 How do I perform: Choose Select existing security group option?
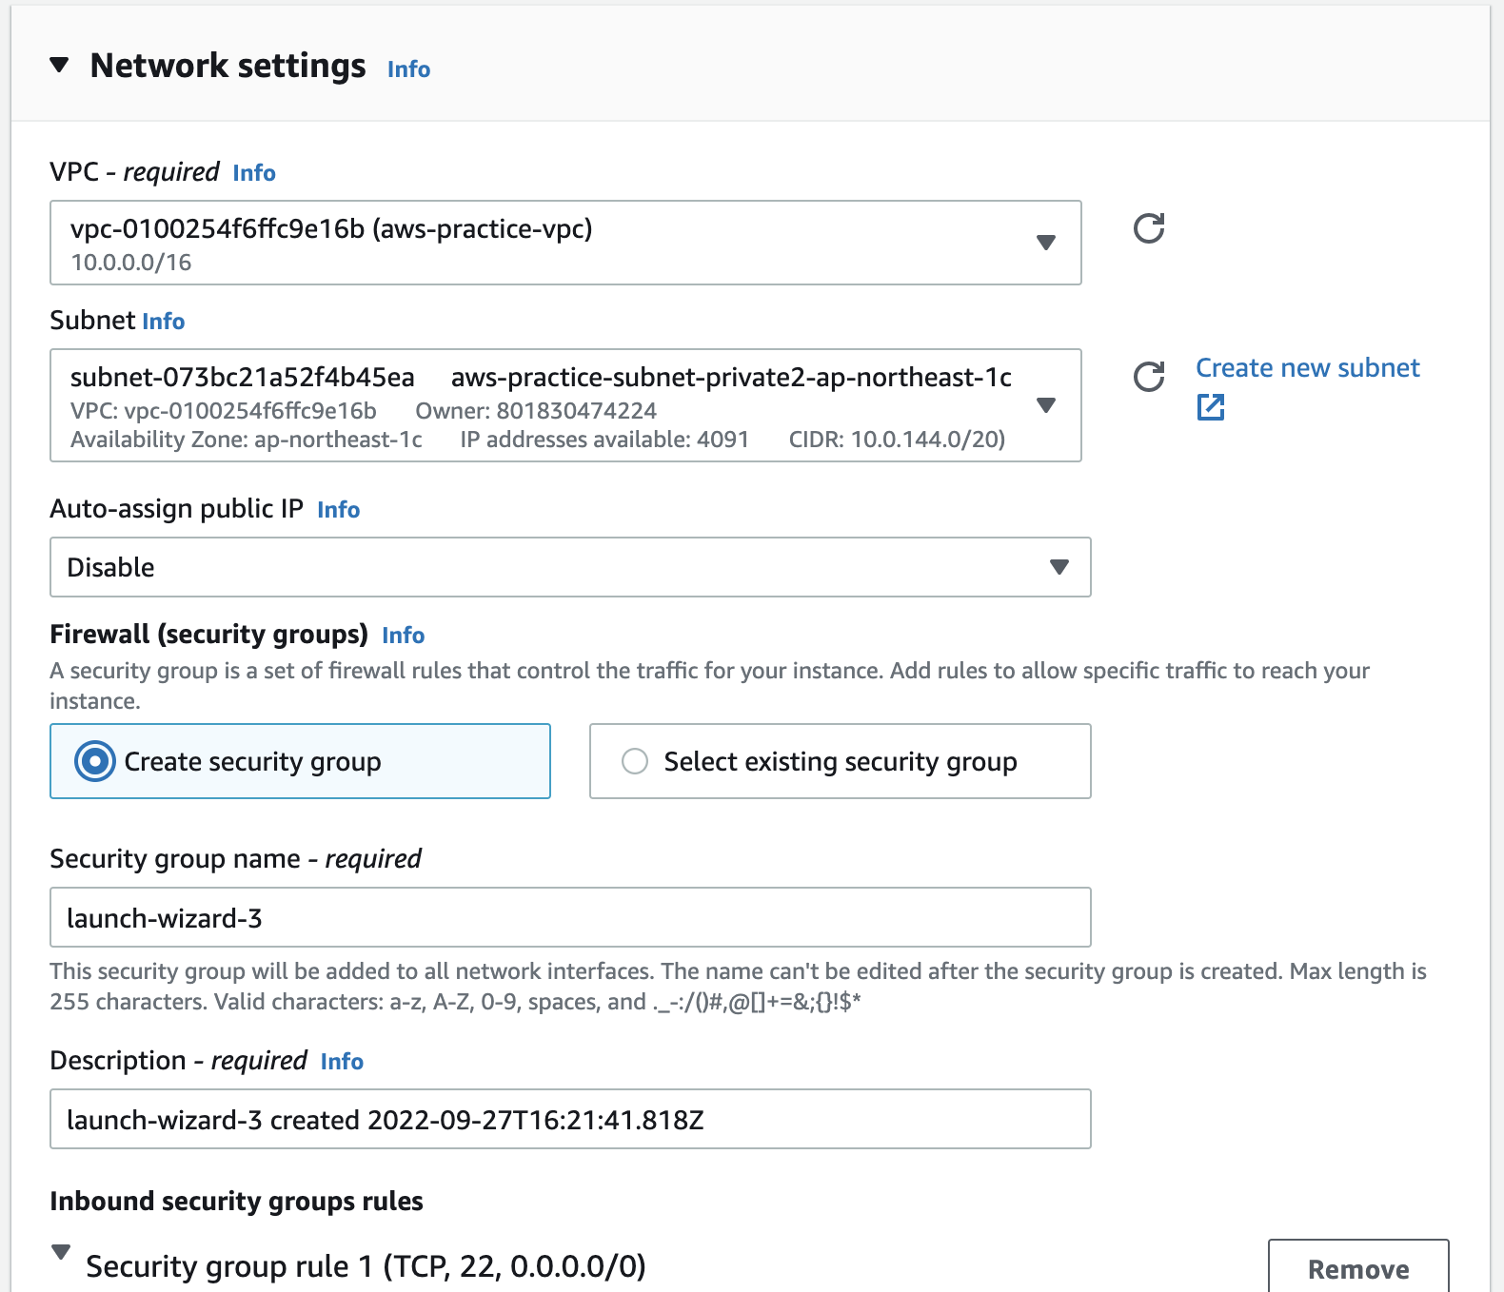pyautogui.click(x=635, y=761)
